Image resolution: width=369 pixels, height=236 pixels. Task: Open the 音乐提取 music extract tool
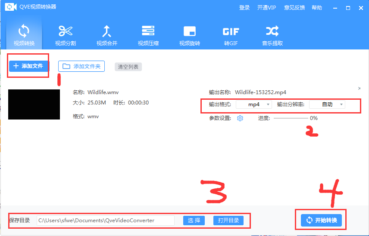point(272,35)
